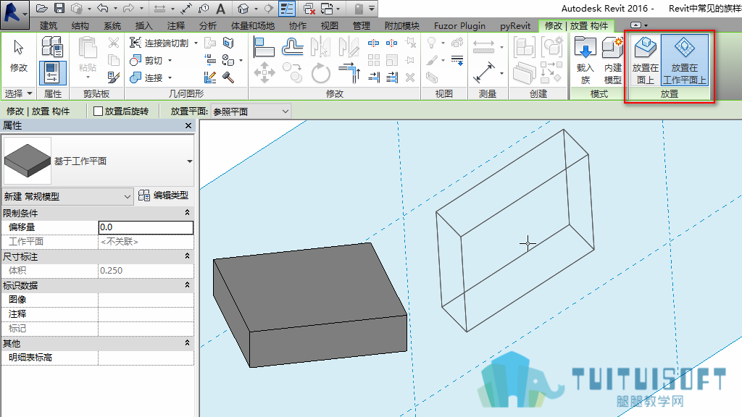Click the Linework tool icon in 视图 panel
The width and height of the screenshot is (742, 417).
(457, 60)
